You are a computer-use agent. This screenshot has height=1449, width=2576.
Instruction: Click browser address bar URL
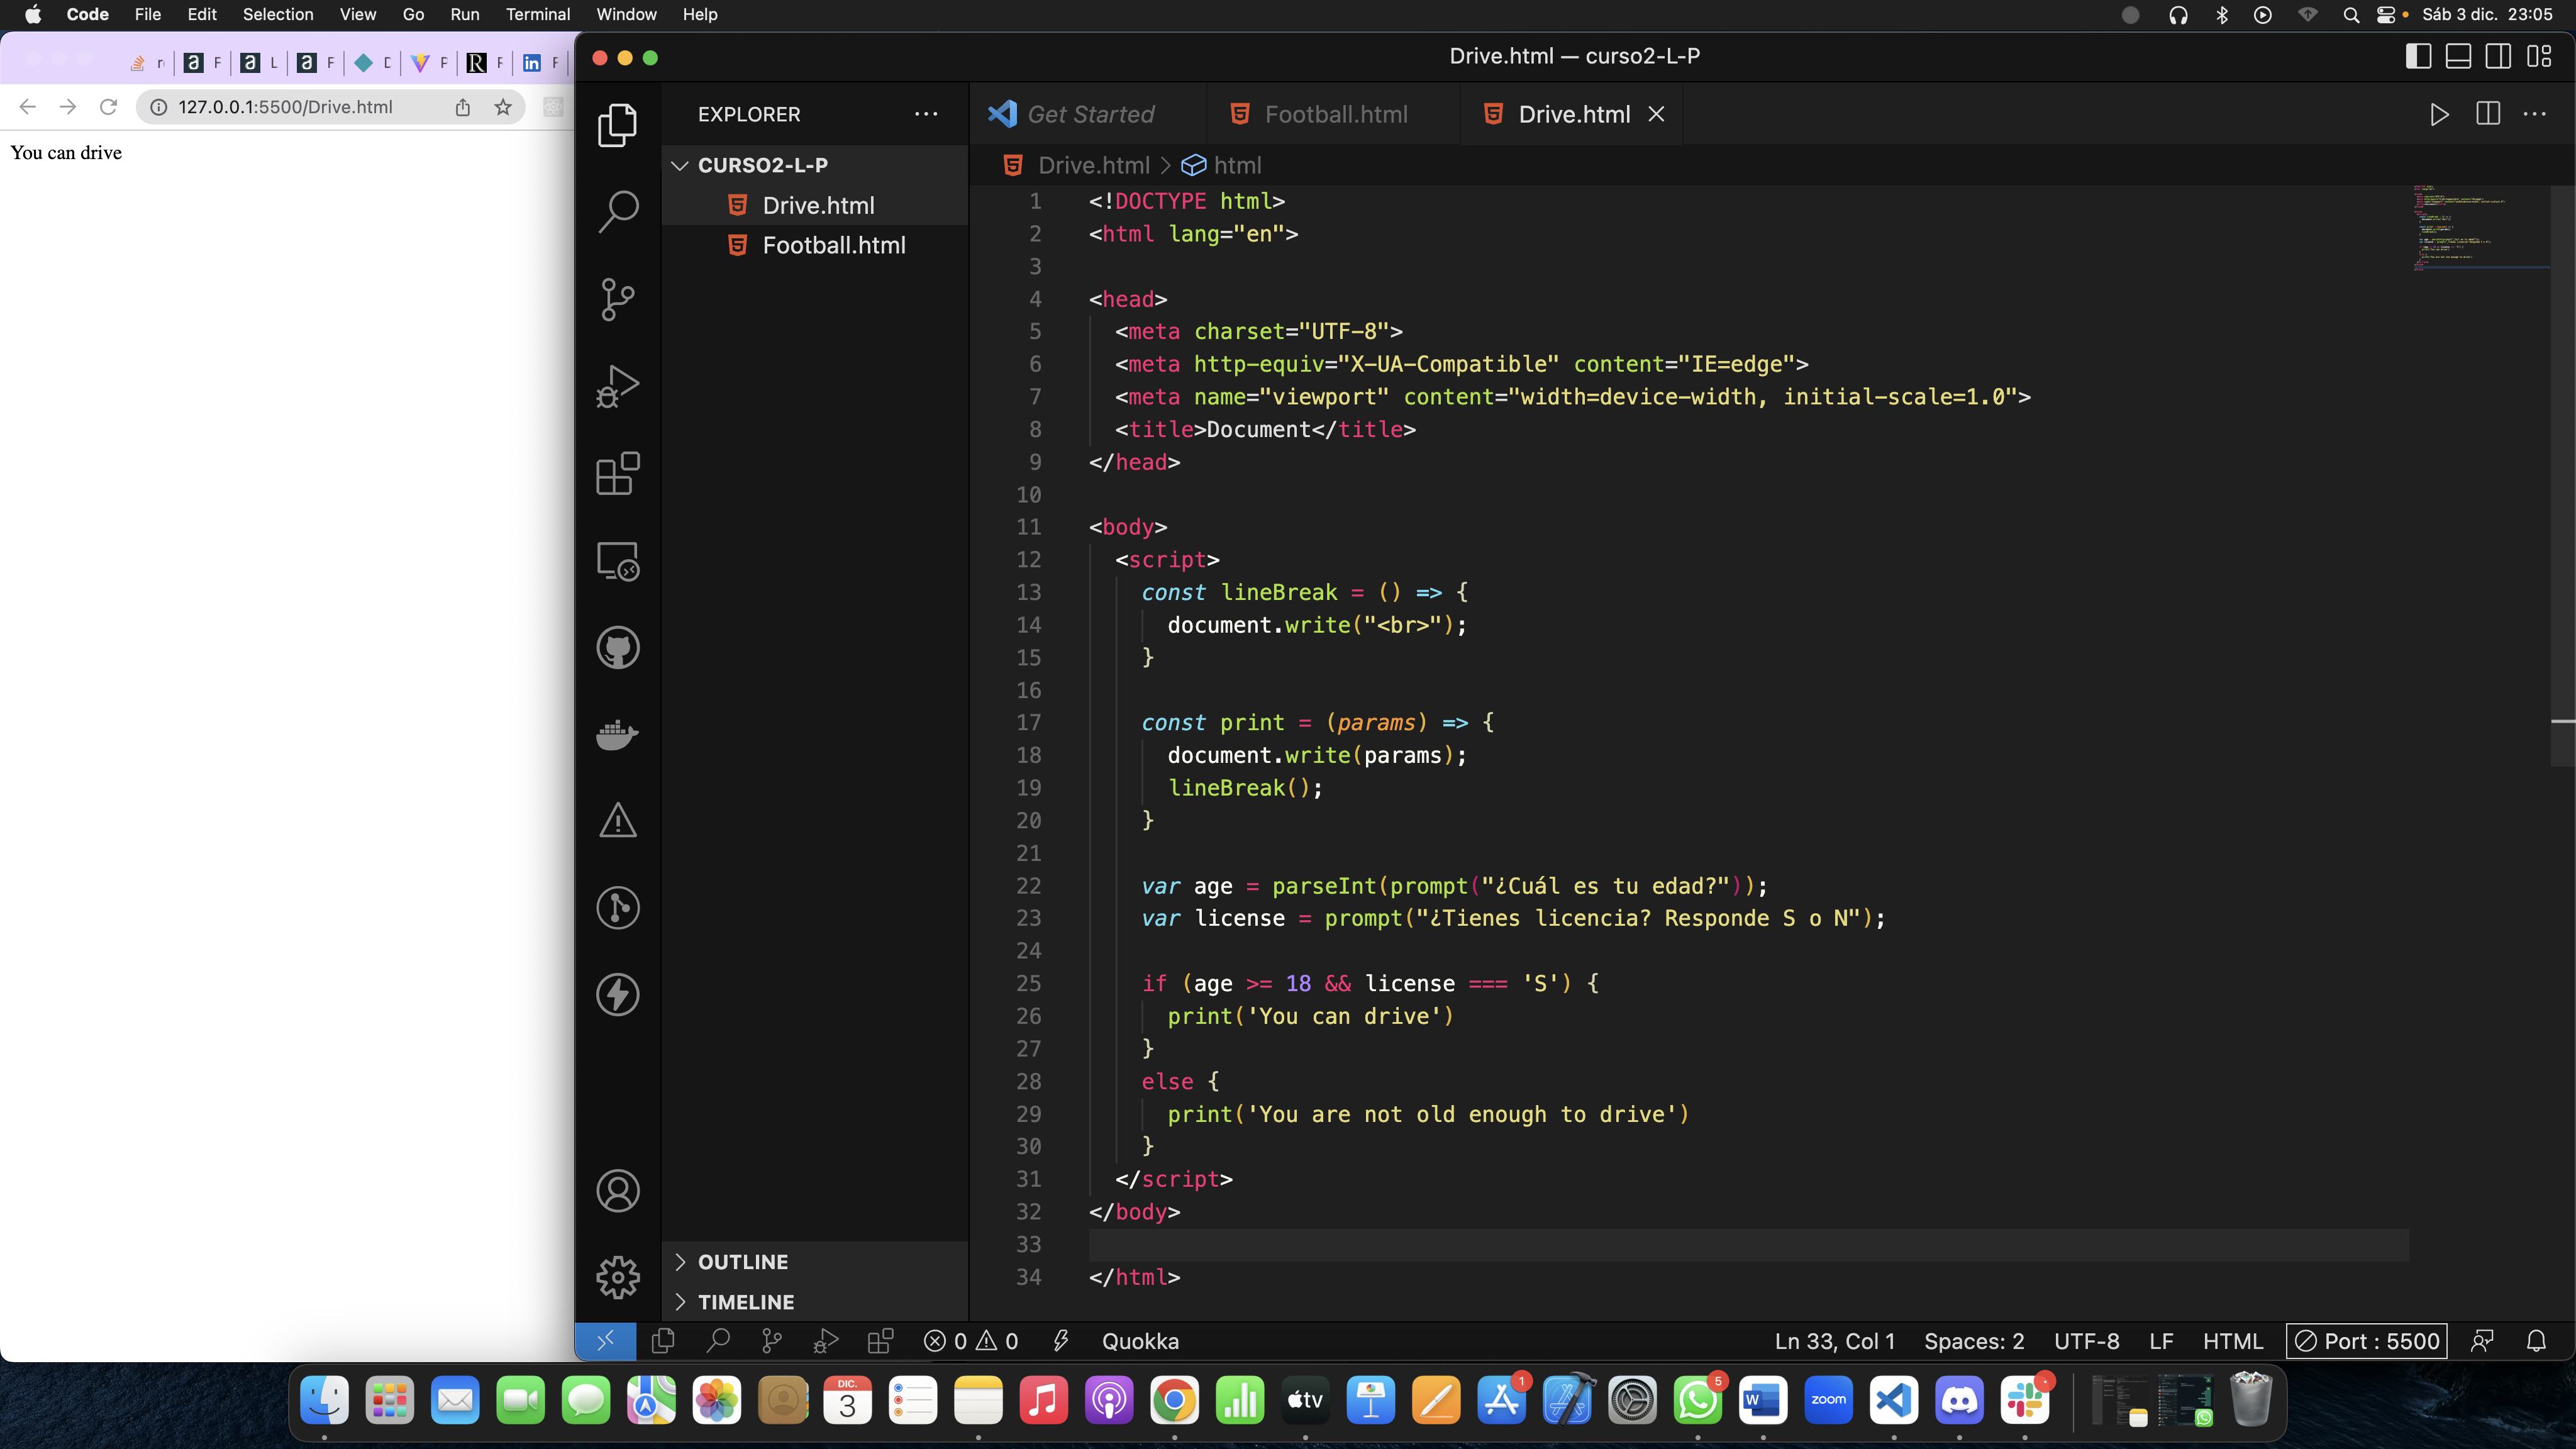point(285,107)
